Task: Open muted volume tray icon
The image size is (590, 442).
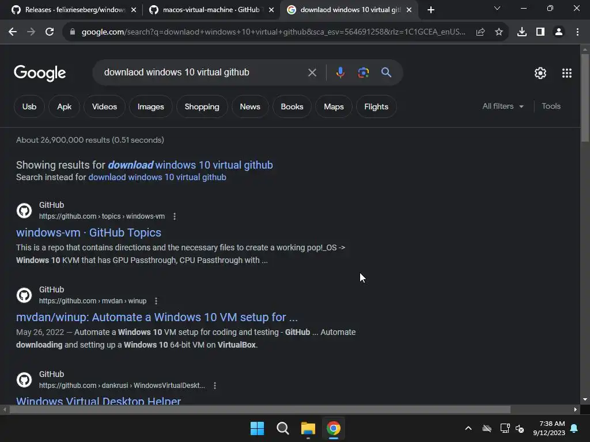Action: [x=520, y=428]
